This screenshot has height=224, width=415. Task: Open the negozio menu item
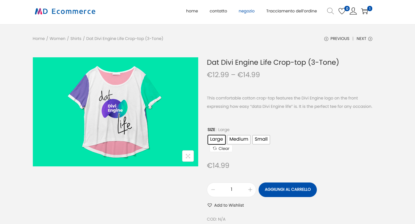coord(247,11)
